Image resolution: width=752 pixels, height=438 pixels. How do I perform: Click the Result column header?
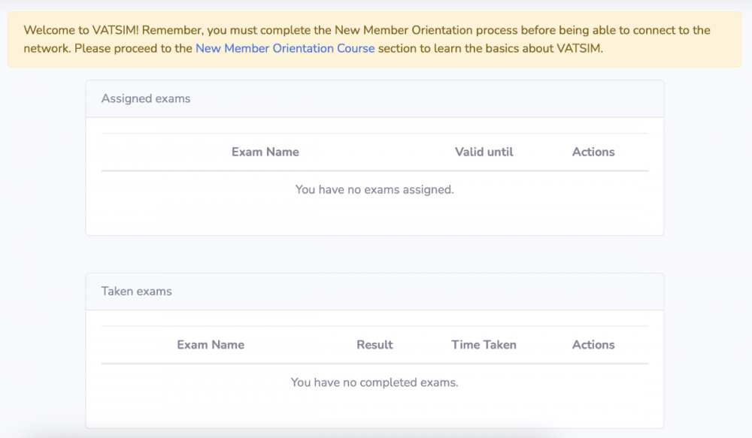point(374,345)
